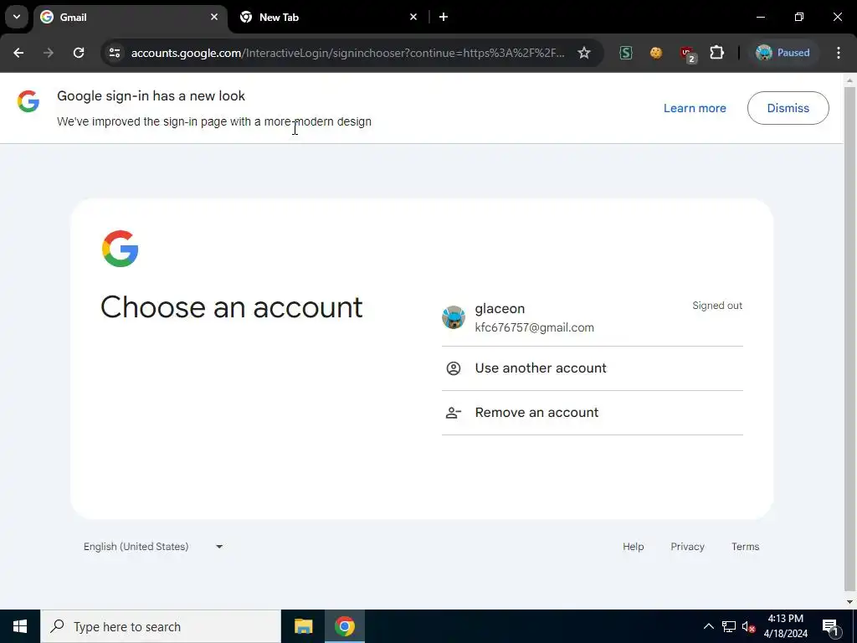Go back to the previous page
This screenshot has width=857, height=643.
point(18,53)
